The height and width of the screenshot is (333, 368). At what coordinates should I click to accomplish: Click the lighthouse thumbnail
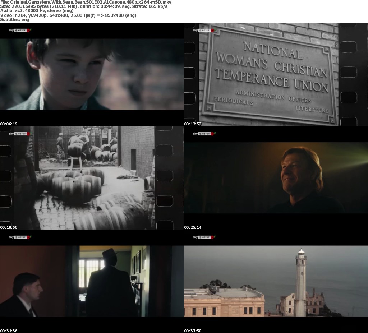276,281
